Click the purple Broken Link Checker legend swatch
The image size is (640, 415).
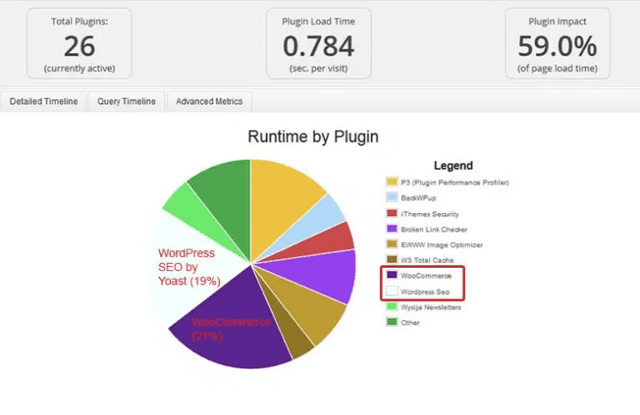point(392,229)
